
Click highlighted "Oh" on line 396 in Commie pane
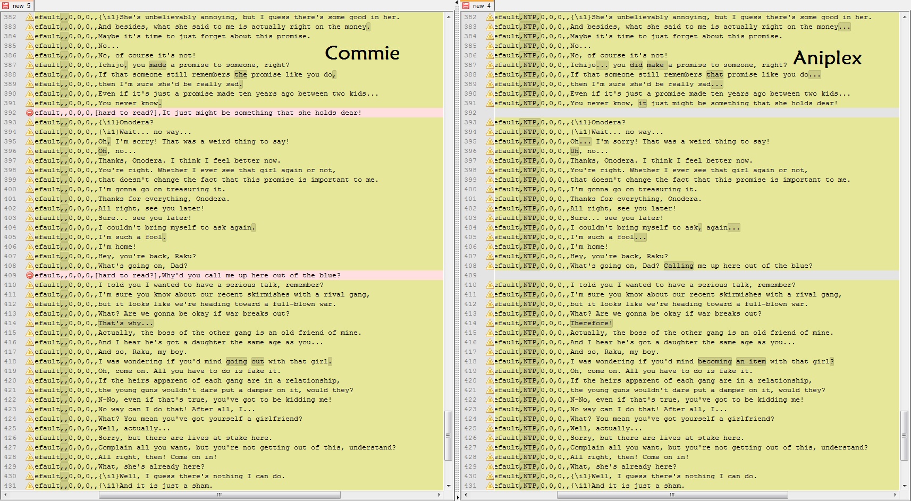[103, 151]
